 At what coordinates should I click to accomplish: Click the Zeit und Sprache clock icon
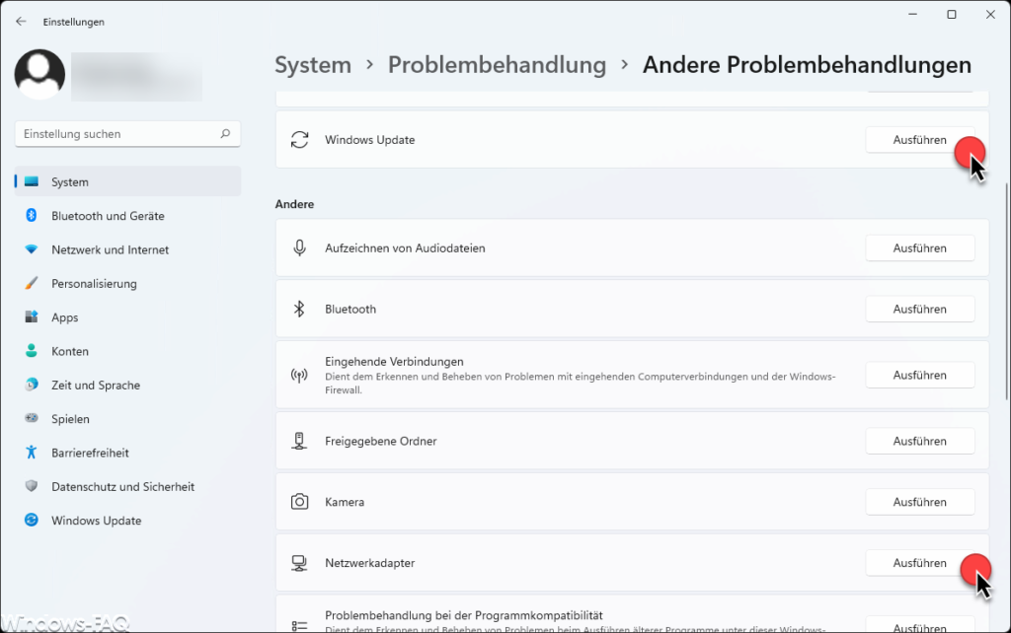point(31,385)
